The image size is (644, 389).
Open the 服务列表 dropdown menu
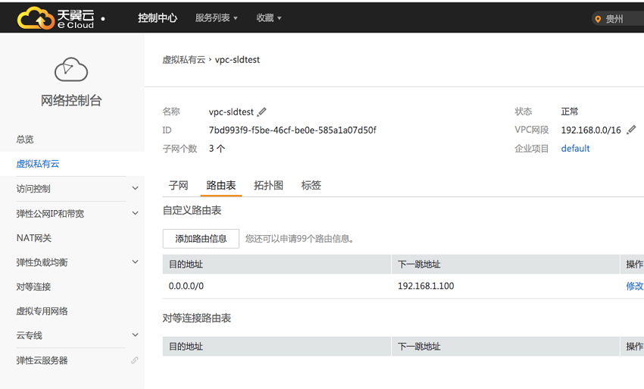coord(217,18)
